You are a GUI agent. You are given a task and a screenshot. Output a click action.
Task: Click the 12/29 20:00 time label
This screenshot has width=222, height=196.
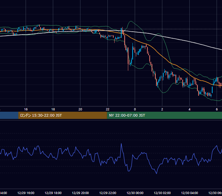click(x=80, y=193)
